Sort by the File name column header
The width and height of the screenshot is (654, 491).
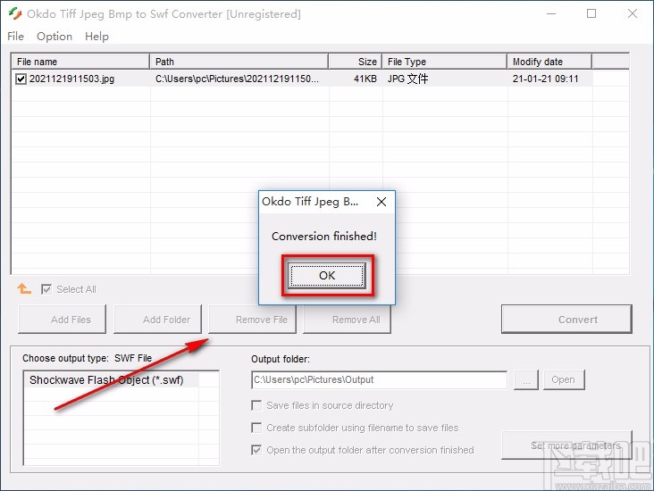tap(80, 62)
